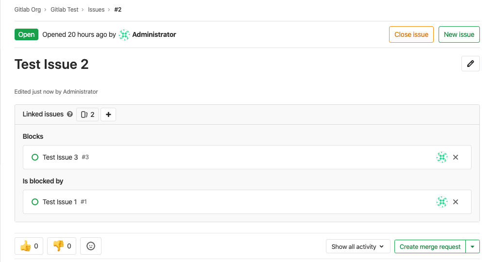This screenshot has width=493, height=262.
Task: Click assignee avatar on Test Issue 1 row
Action: (442, 202)
